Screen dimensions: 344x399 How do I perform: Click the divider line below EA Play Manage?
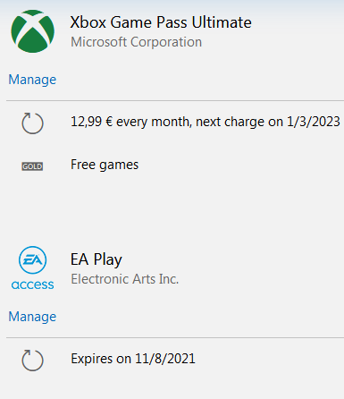tap(175, 338)
